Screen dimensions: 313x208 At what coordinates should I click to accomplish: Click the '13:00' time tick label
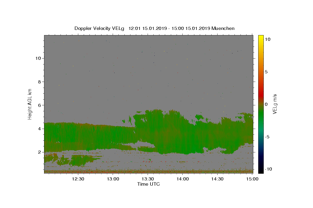click(113, 179)
